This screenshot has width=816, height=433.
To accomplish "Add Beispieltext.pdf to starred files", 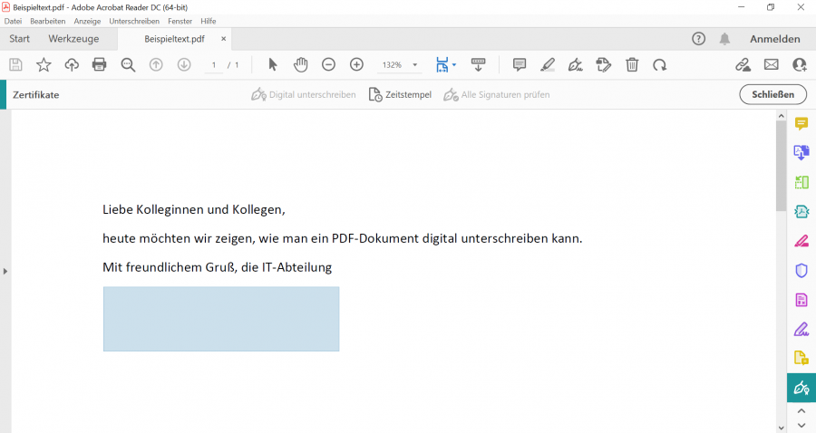I will click(44, 64).
